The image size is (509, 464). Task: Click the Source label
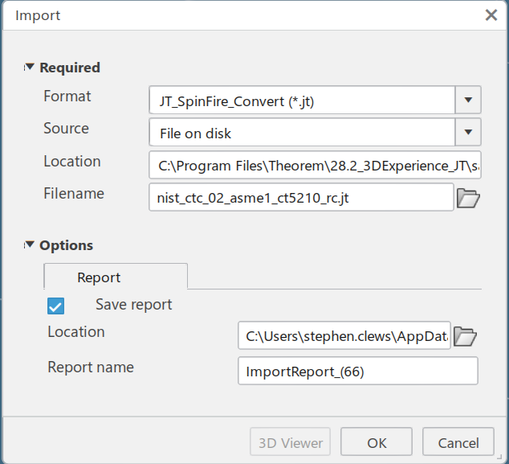pyautogui.click(x=66, y=129)
